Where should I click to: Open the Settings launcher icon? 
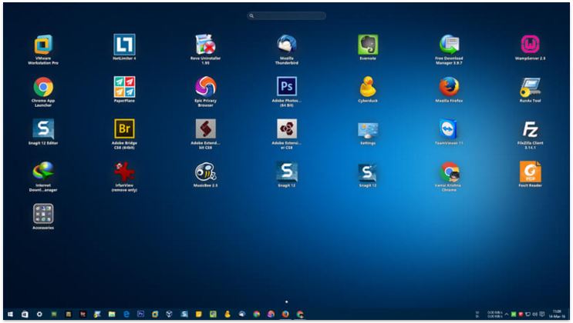click(x=368, y=130)
